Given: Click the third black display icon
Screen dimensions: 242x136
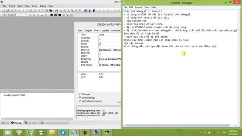Looking at the screenshot, I should coord(60,15).
